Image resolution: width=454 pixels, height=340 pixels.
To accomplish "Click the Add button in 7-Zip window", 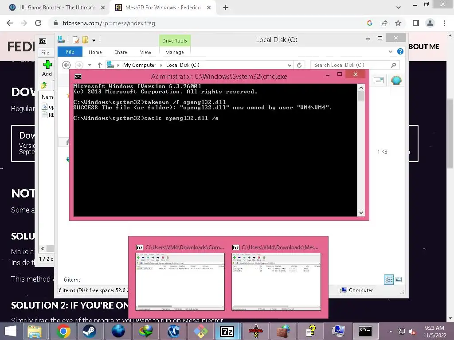I will coord(47,68).
